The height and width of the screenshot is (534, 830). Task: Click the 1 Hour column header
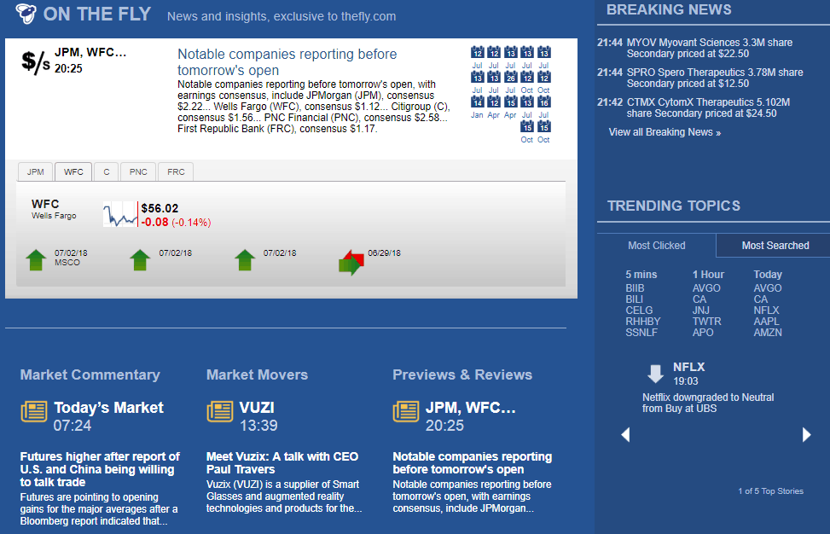coord(708,275)
